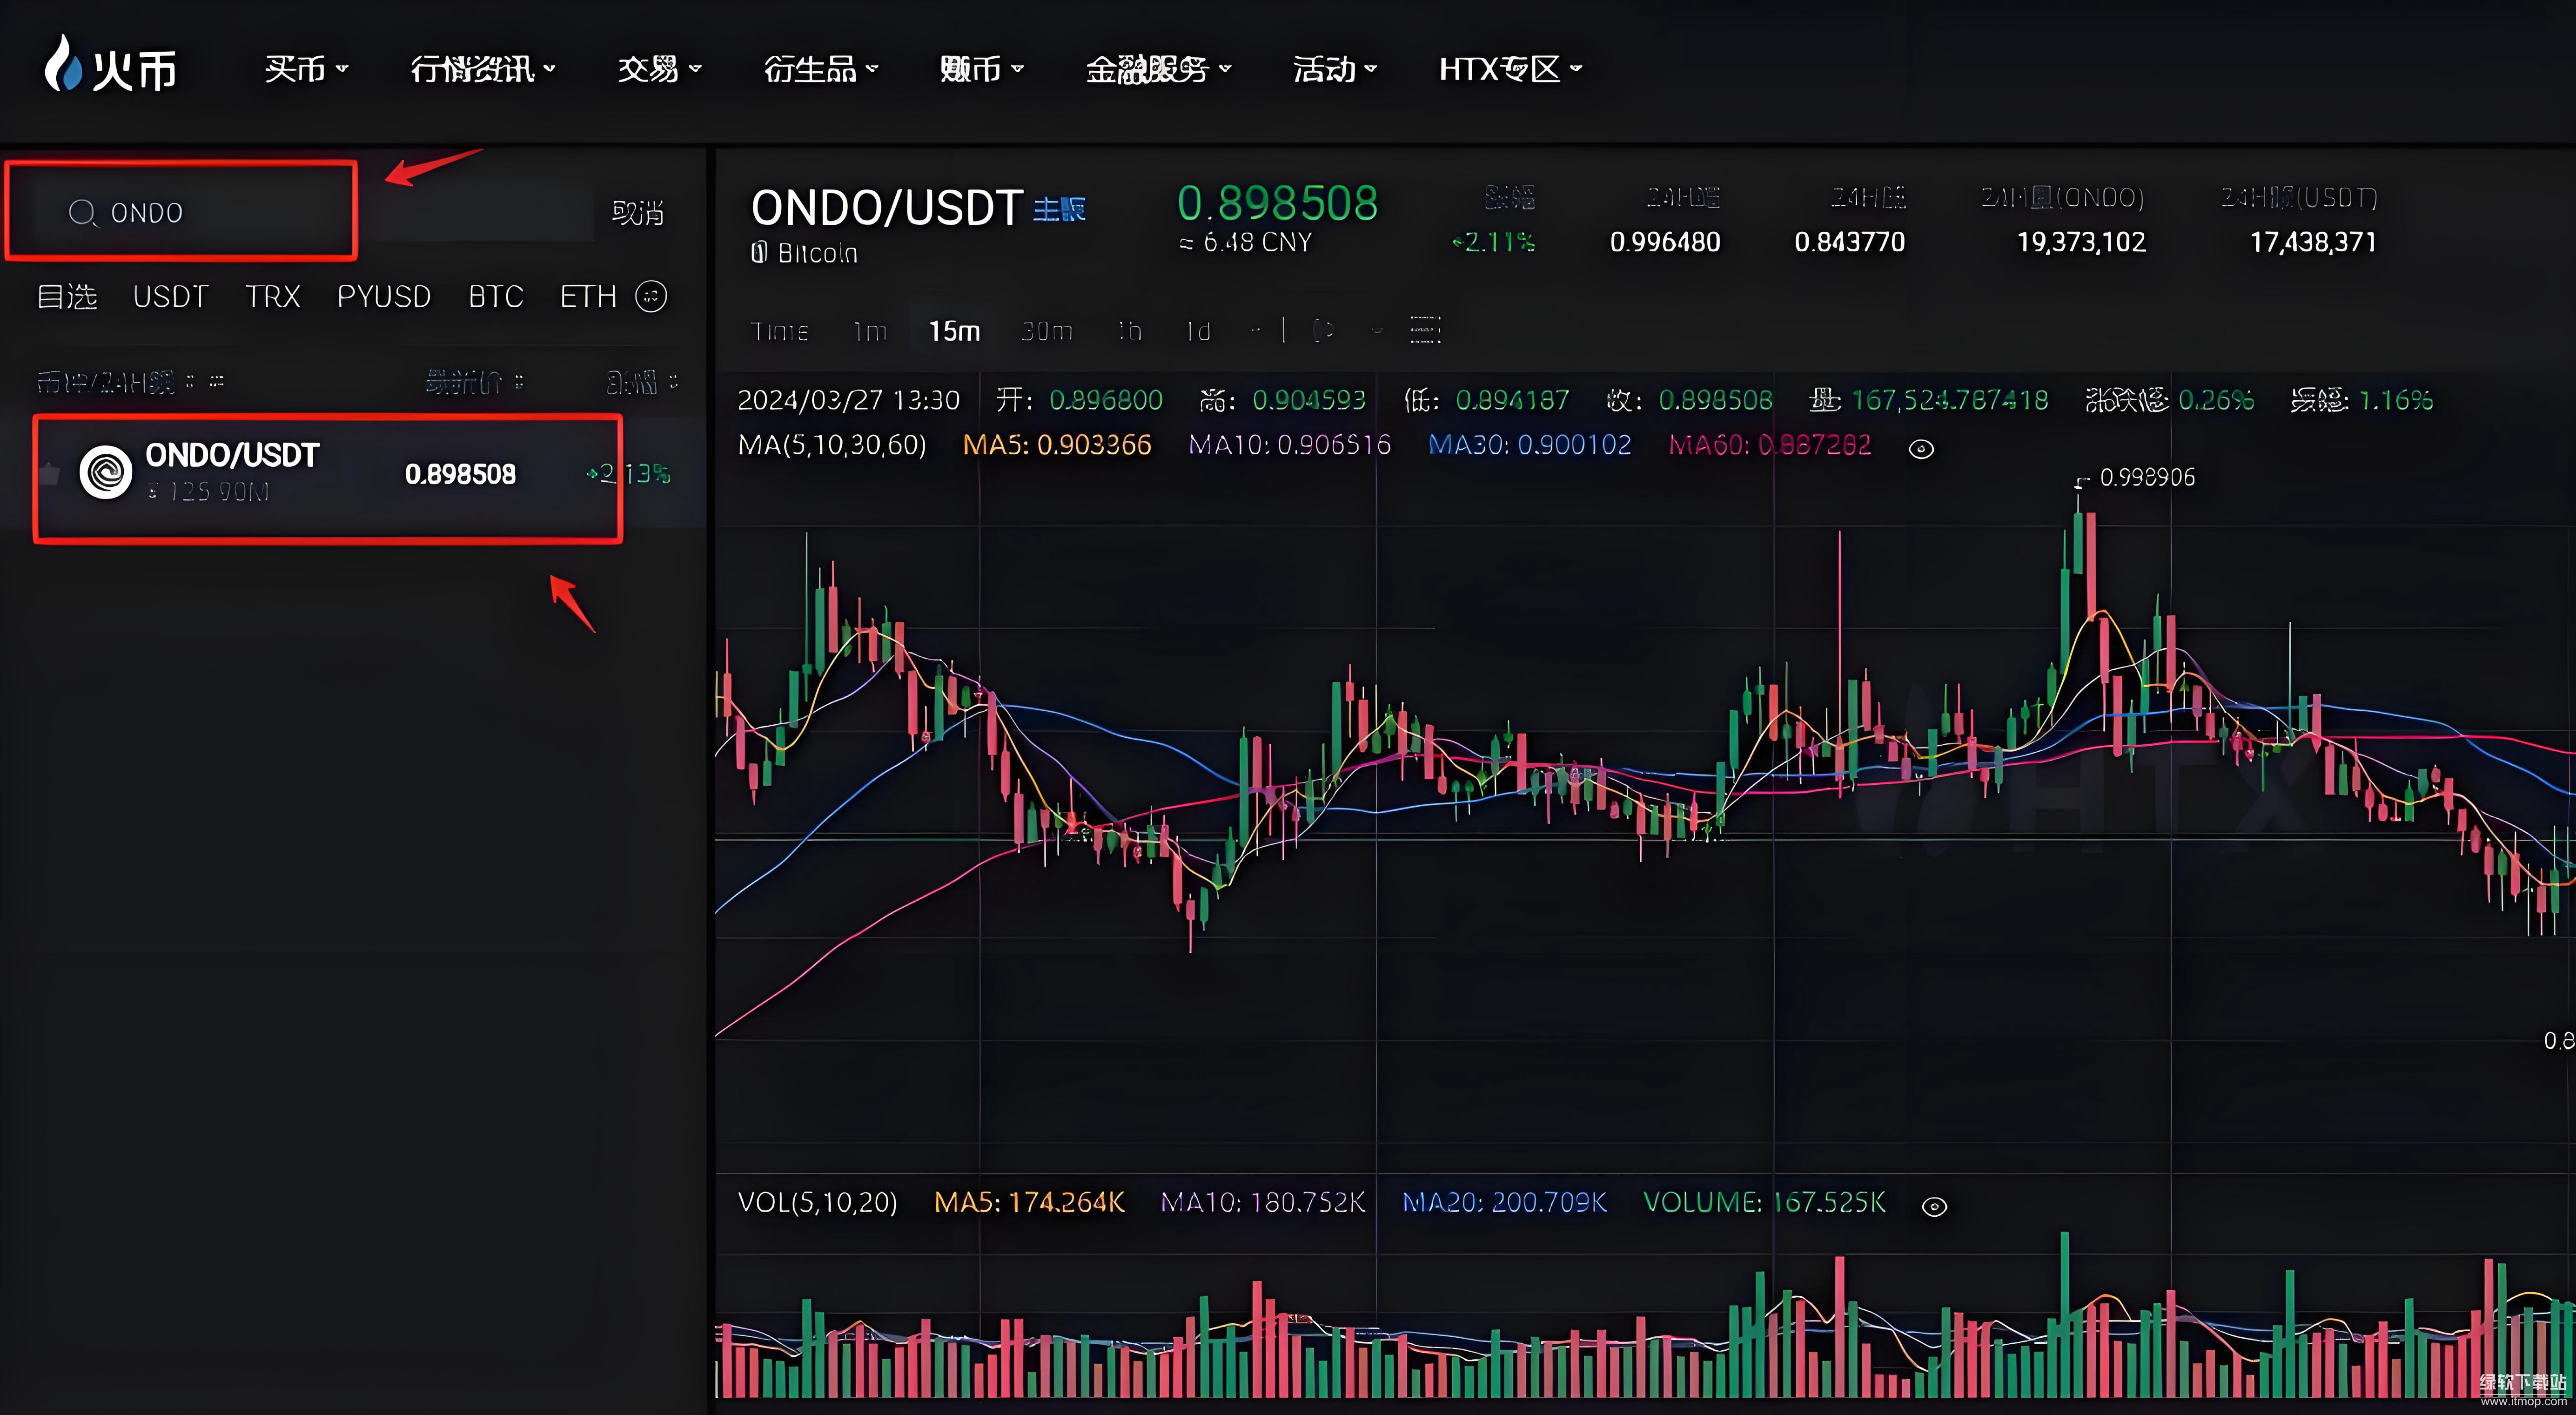Switch chart to 1d interval
The image size is (2576, 1415).
[1198, 331]
